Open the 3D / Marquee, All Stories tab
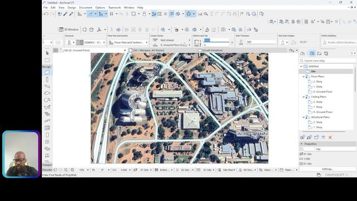Viewport: 357px width, 201px height. click(148, 50)
